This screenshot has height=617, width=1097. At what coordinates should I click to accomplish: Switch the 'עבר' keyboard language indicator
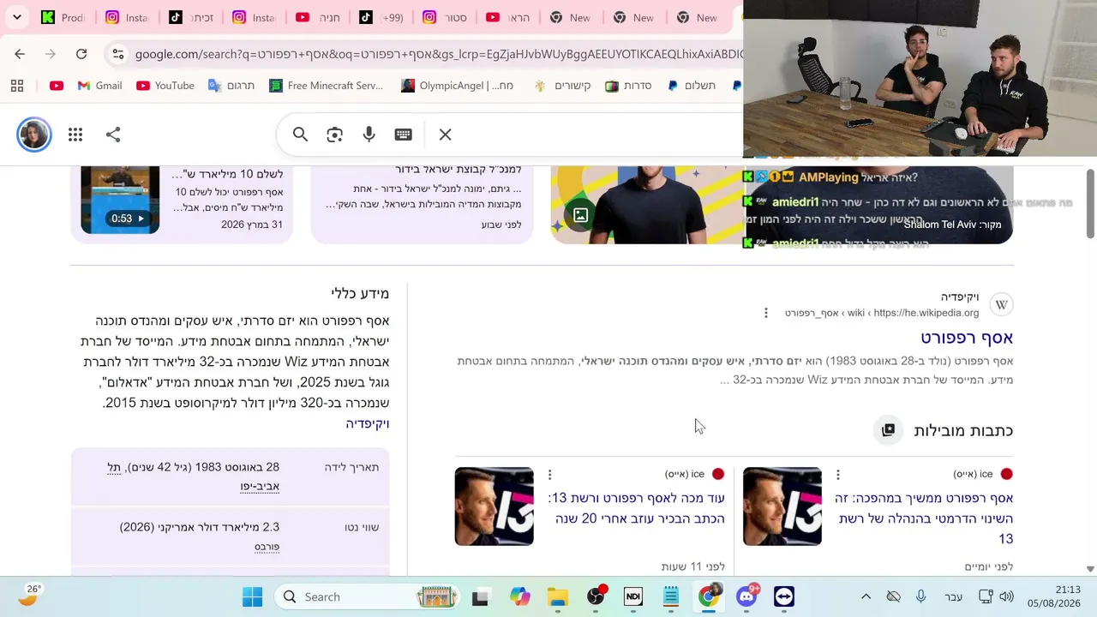(x=953, y=597)
